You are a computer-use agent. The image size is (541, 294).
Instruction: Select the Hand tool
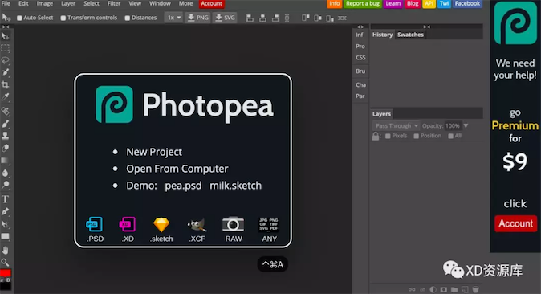point(5,250)
